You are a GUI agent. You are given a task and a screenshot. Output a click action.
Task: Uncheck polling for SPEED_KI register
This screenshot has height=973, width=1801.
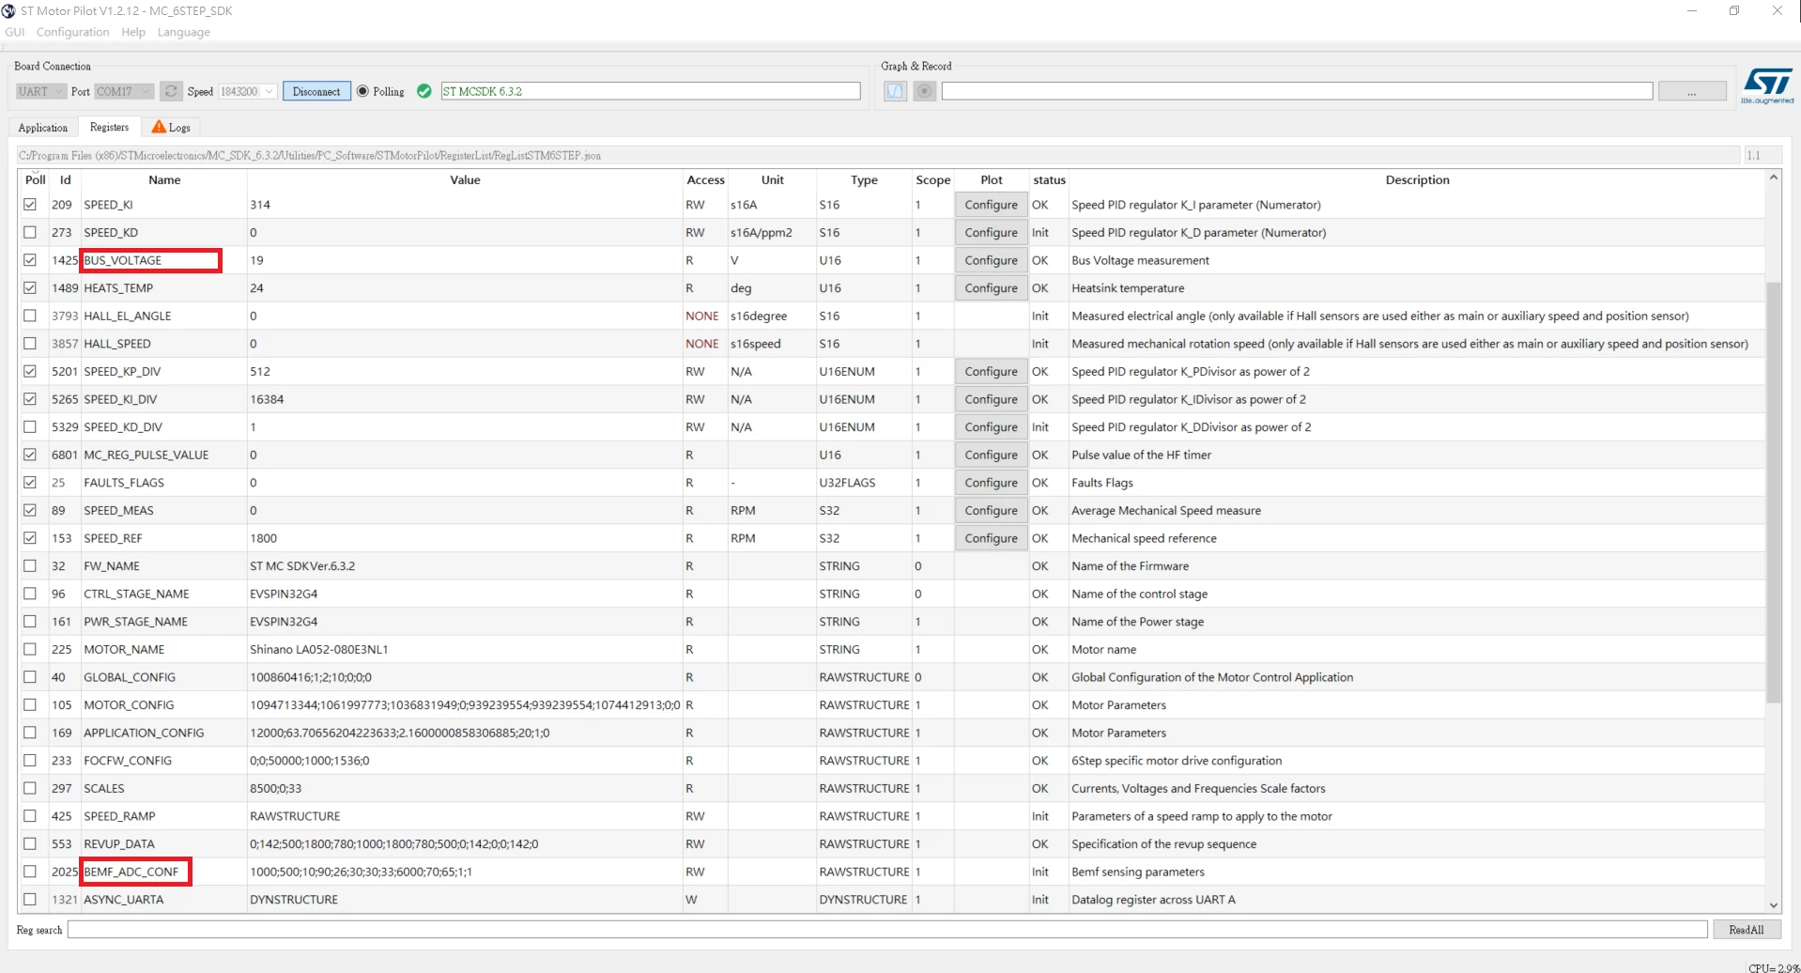click(30, 205)
